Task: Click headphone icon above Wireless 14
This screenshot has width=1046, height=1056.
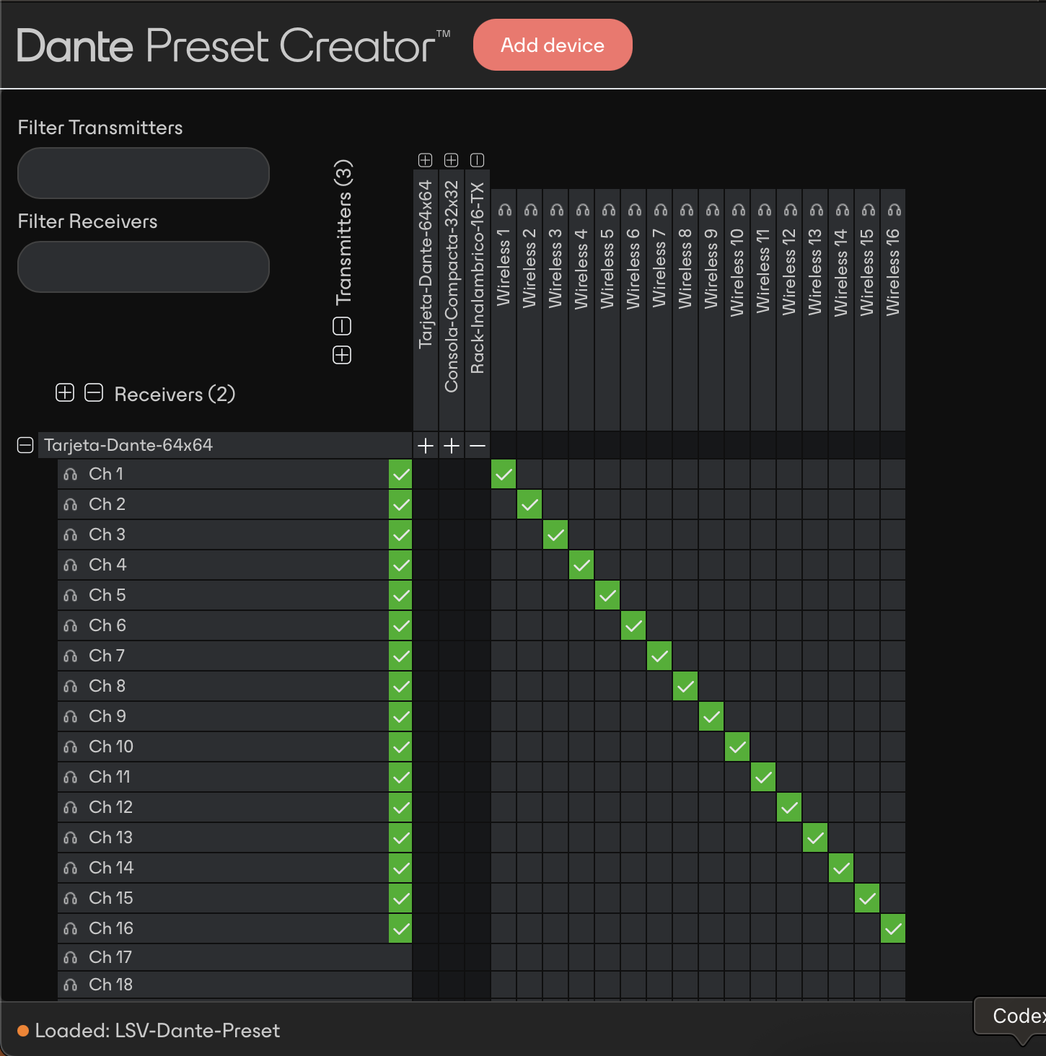Action: point(842,210)
